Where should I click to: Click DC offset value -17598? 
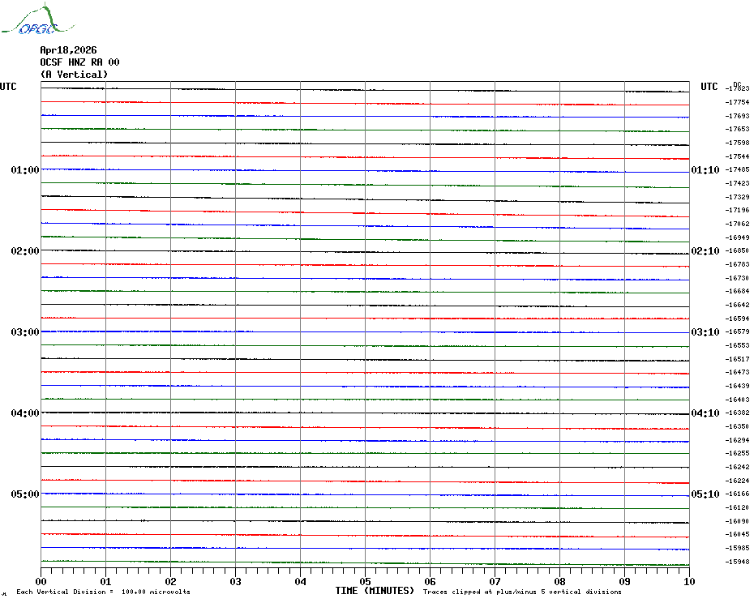click(737, 143)
